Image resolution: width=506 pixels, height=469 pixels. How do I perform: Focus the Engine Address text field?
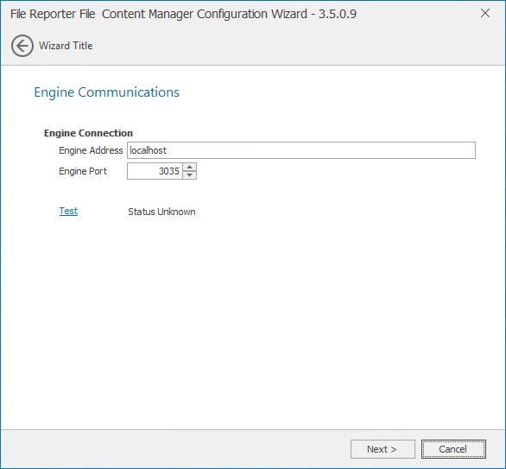pos(301,150)
